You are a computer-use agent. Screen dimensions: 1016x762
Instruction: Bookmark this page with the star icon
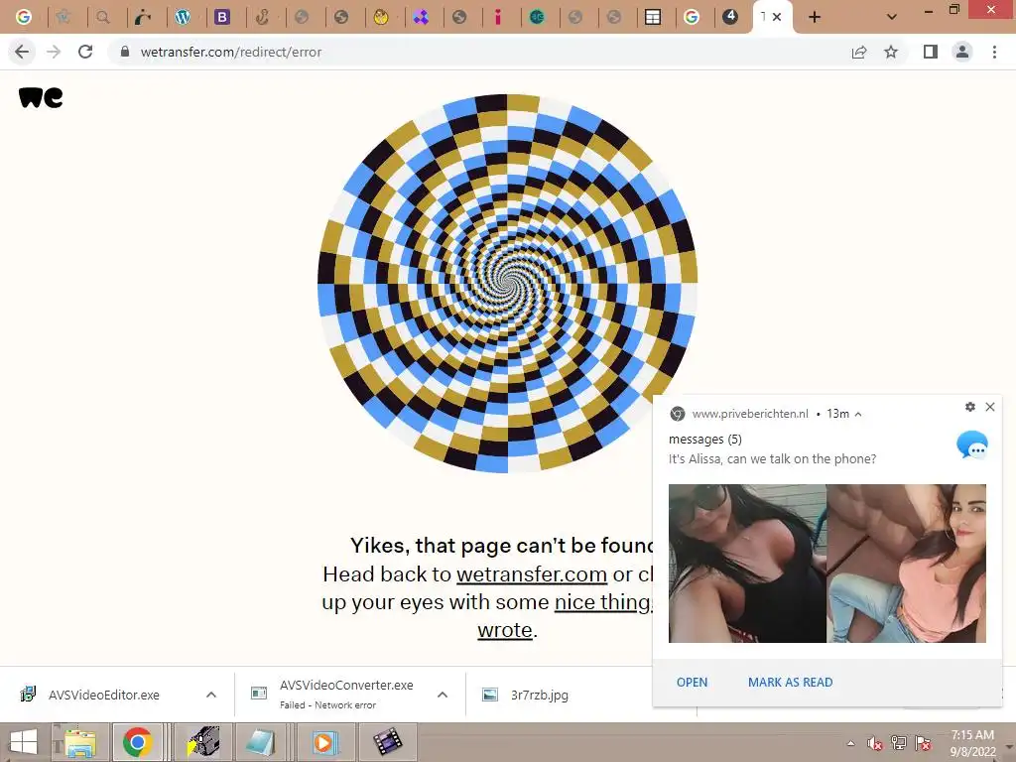click(892, 52)
